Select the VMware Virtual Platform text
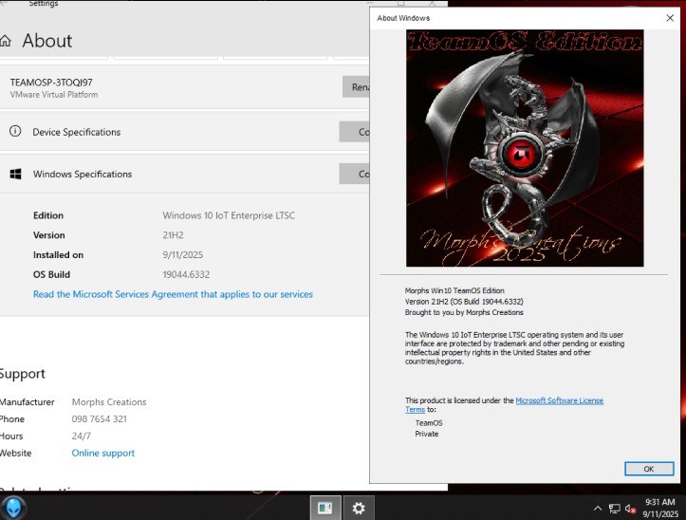The image size is (686, 520). coord(54,95)
